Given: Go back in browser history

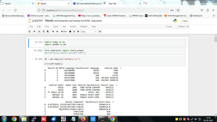Looking at the screenshot, I should pyautogui.click(x=4, y=10).
